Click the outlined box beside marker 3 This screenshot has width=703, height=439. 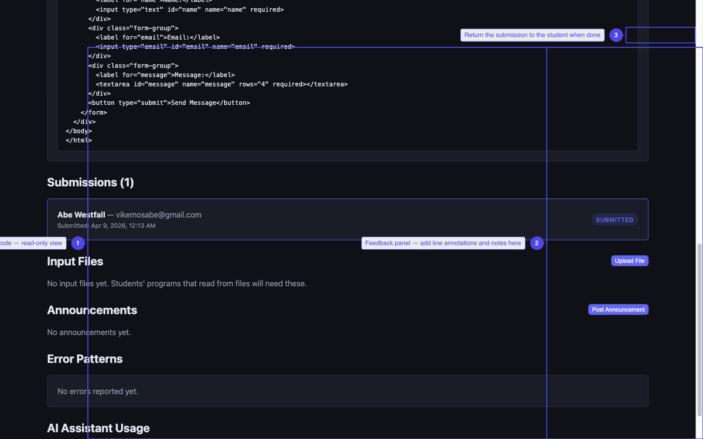coord(660,35)
